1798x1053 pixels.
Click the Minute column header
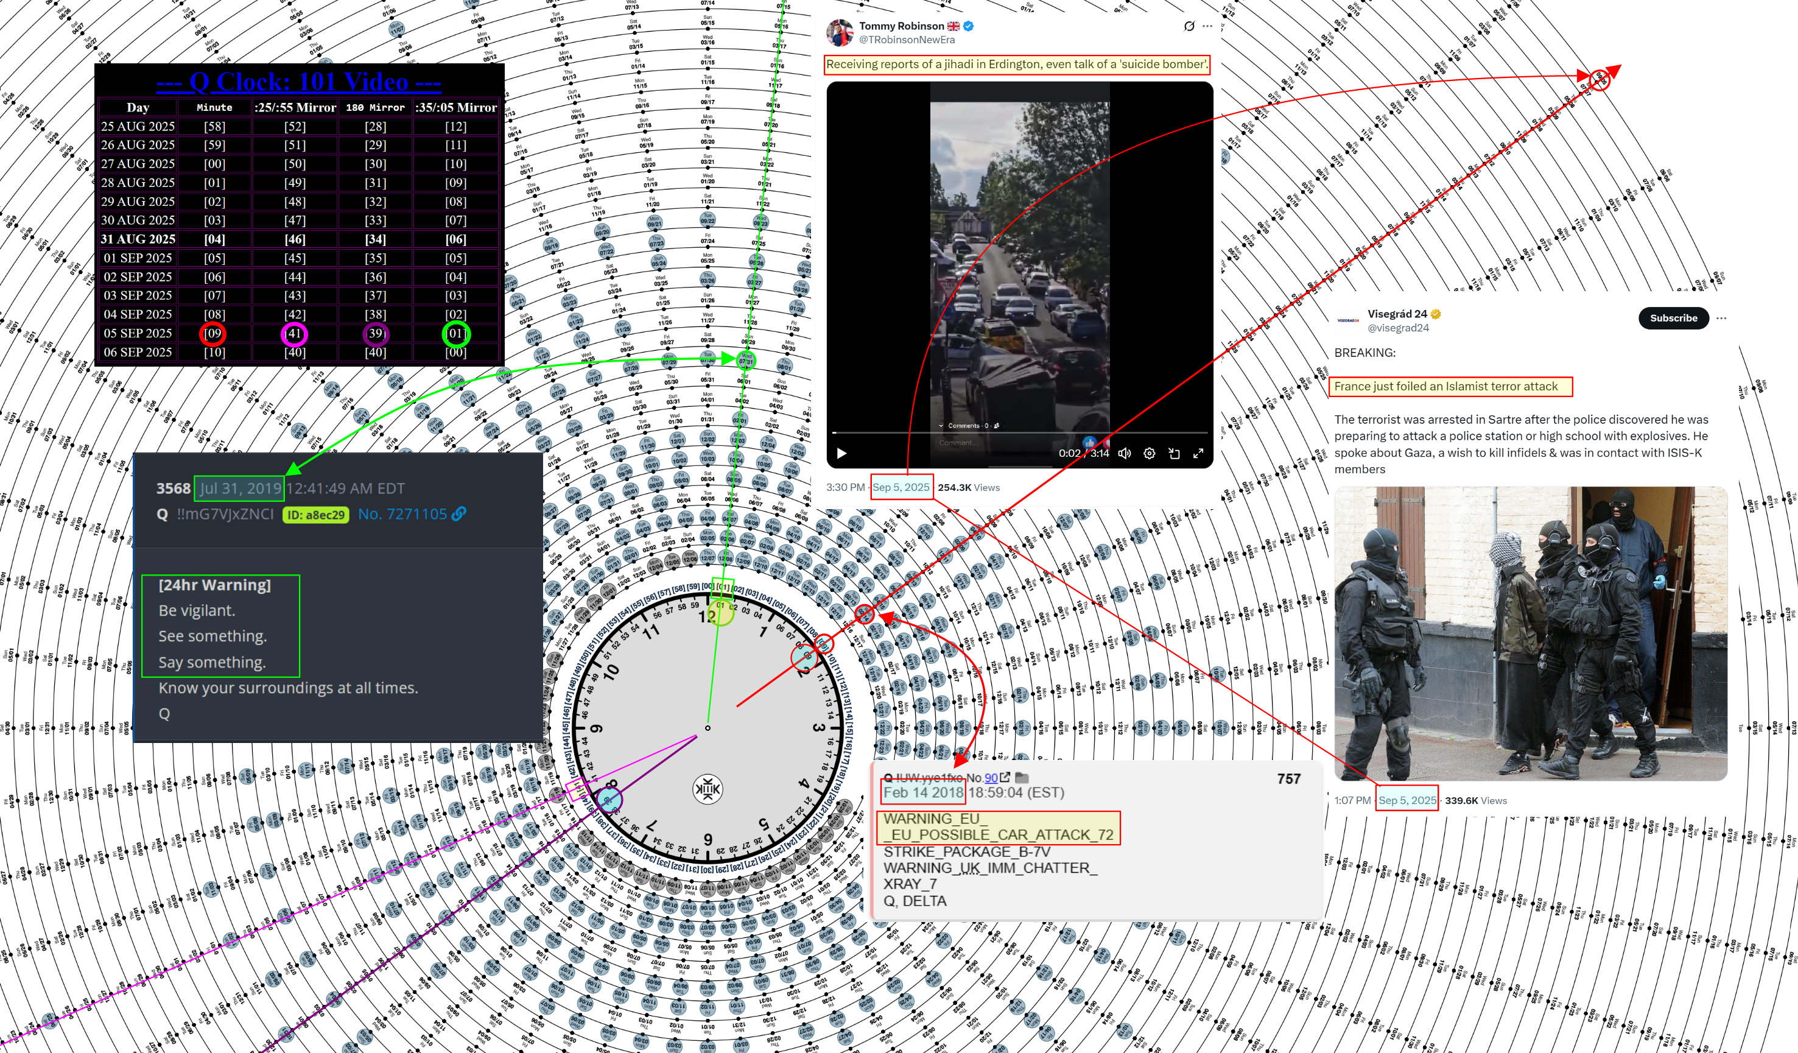point(214,108)
